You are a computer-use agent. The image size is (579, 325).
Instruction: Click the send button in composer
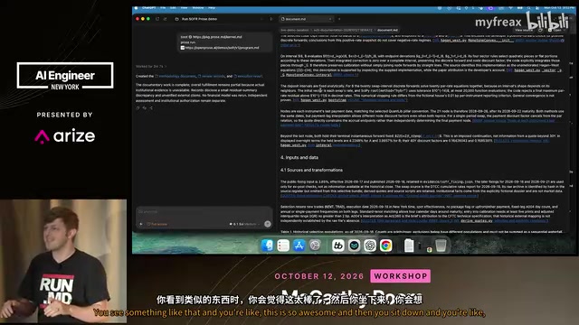(x=268, y=224)
